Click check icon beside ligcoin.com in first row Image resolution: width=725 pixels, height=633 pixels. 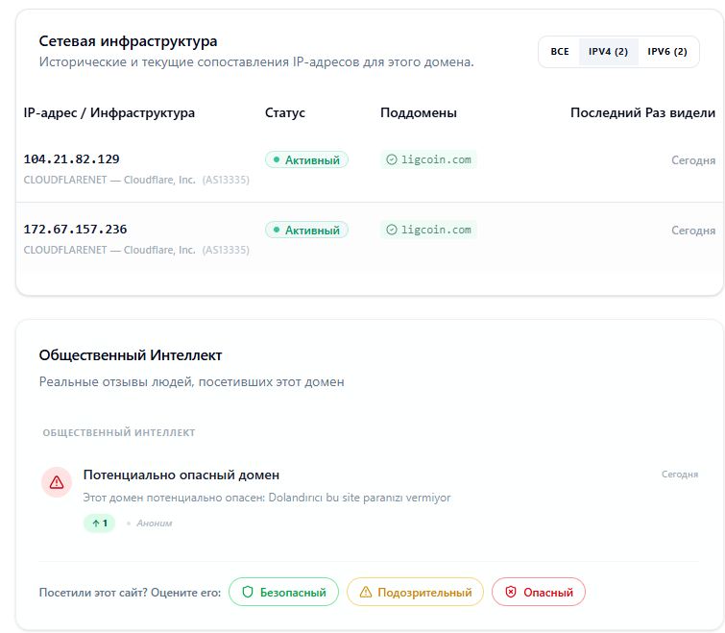click(392, 159)
